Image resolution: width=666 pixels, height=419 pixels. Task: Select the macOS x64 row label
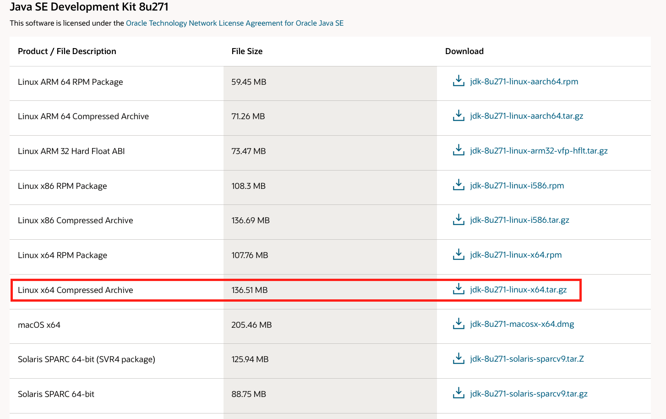(39, 325)
